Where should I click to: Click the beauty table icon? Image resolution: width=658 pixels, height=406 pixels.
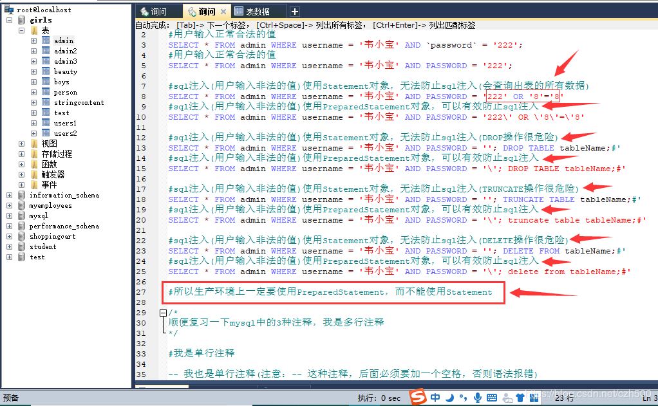point(46,71)
